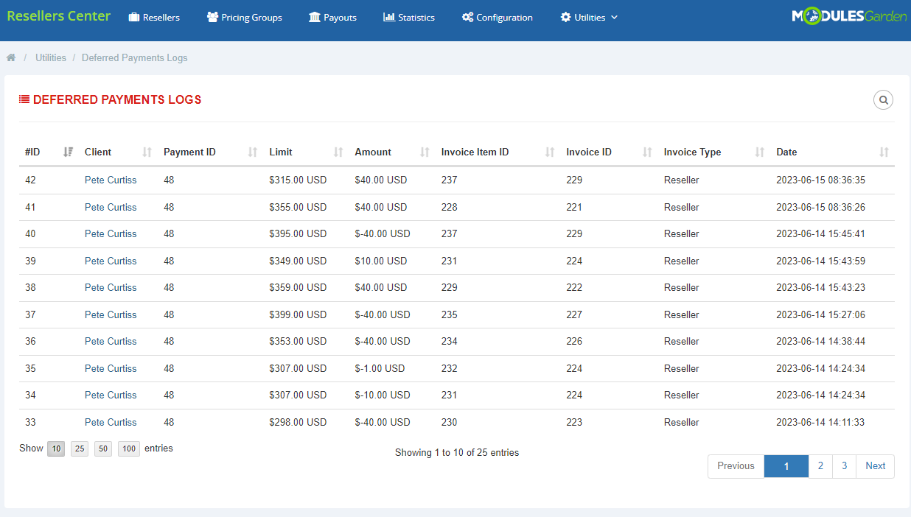Sort by the Client column arrows

147,152
